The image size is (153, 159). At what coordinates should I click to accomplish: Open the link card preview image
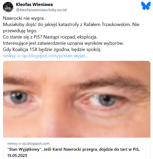pyautogui.click(x=77, y=99)
